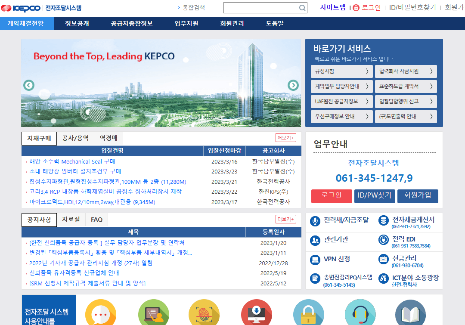Open SRM 신청시 제작규격 제출서류 notice

point(87,284)
